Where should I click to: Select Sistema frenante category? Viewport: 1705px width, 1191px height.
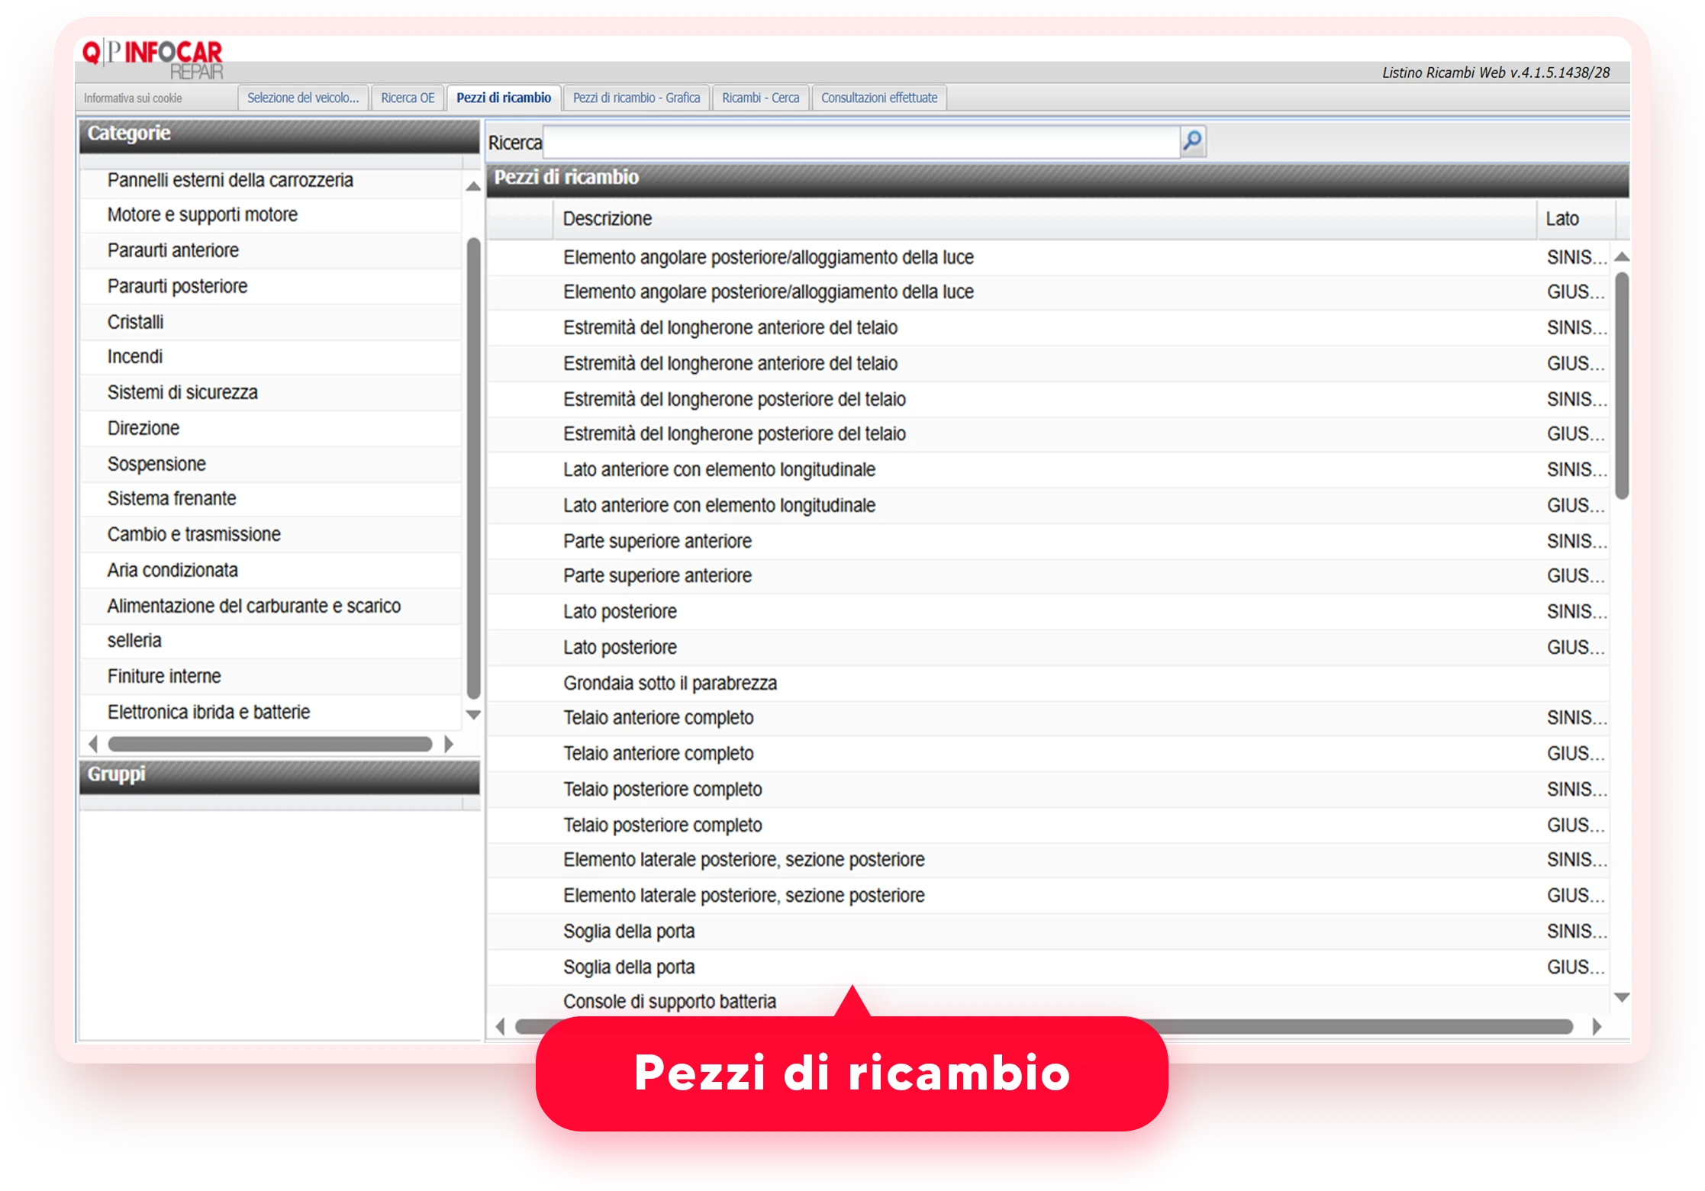pyautogui.click(x=271, y=499)
